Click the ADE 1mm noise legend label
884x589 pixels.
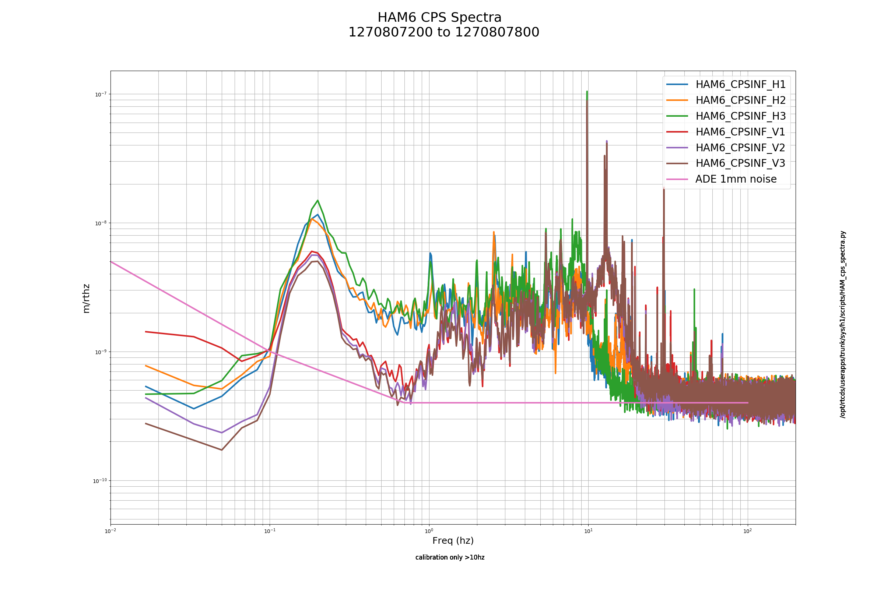(736, 179)
